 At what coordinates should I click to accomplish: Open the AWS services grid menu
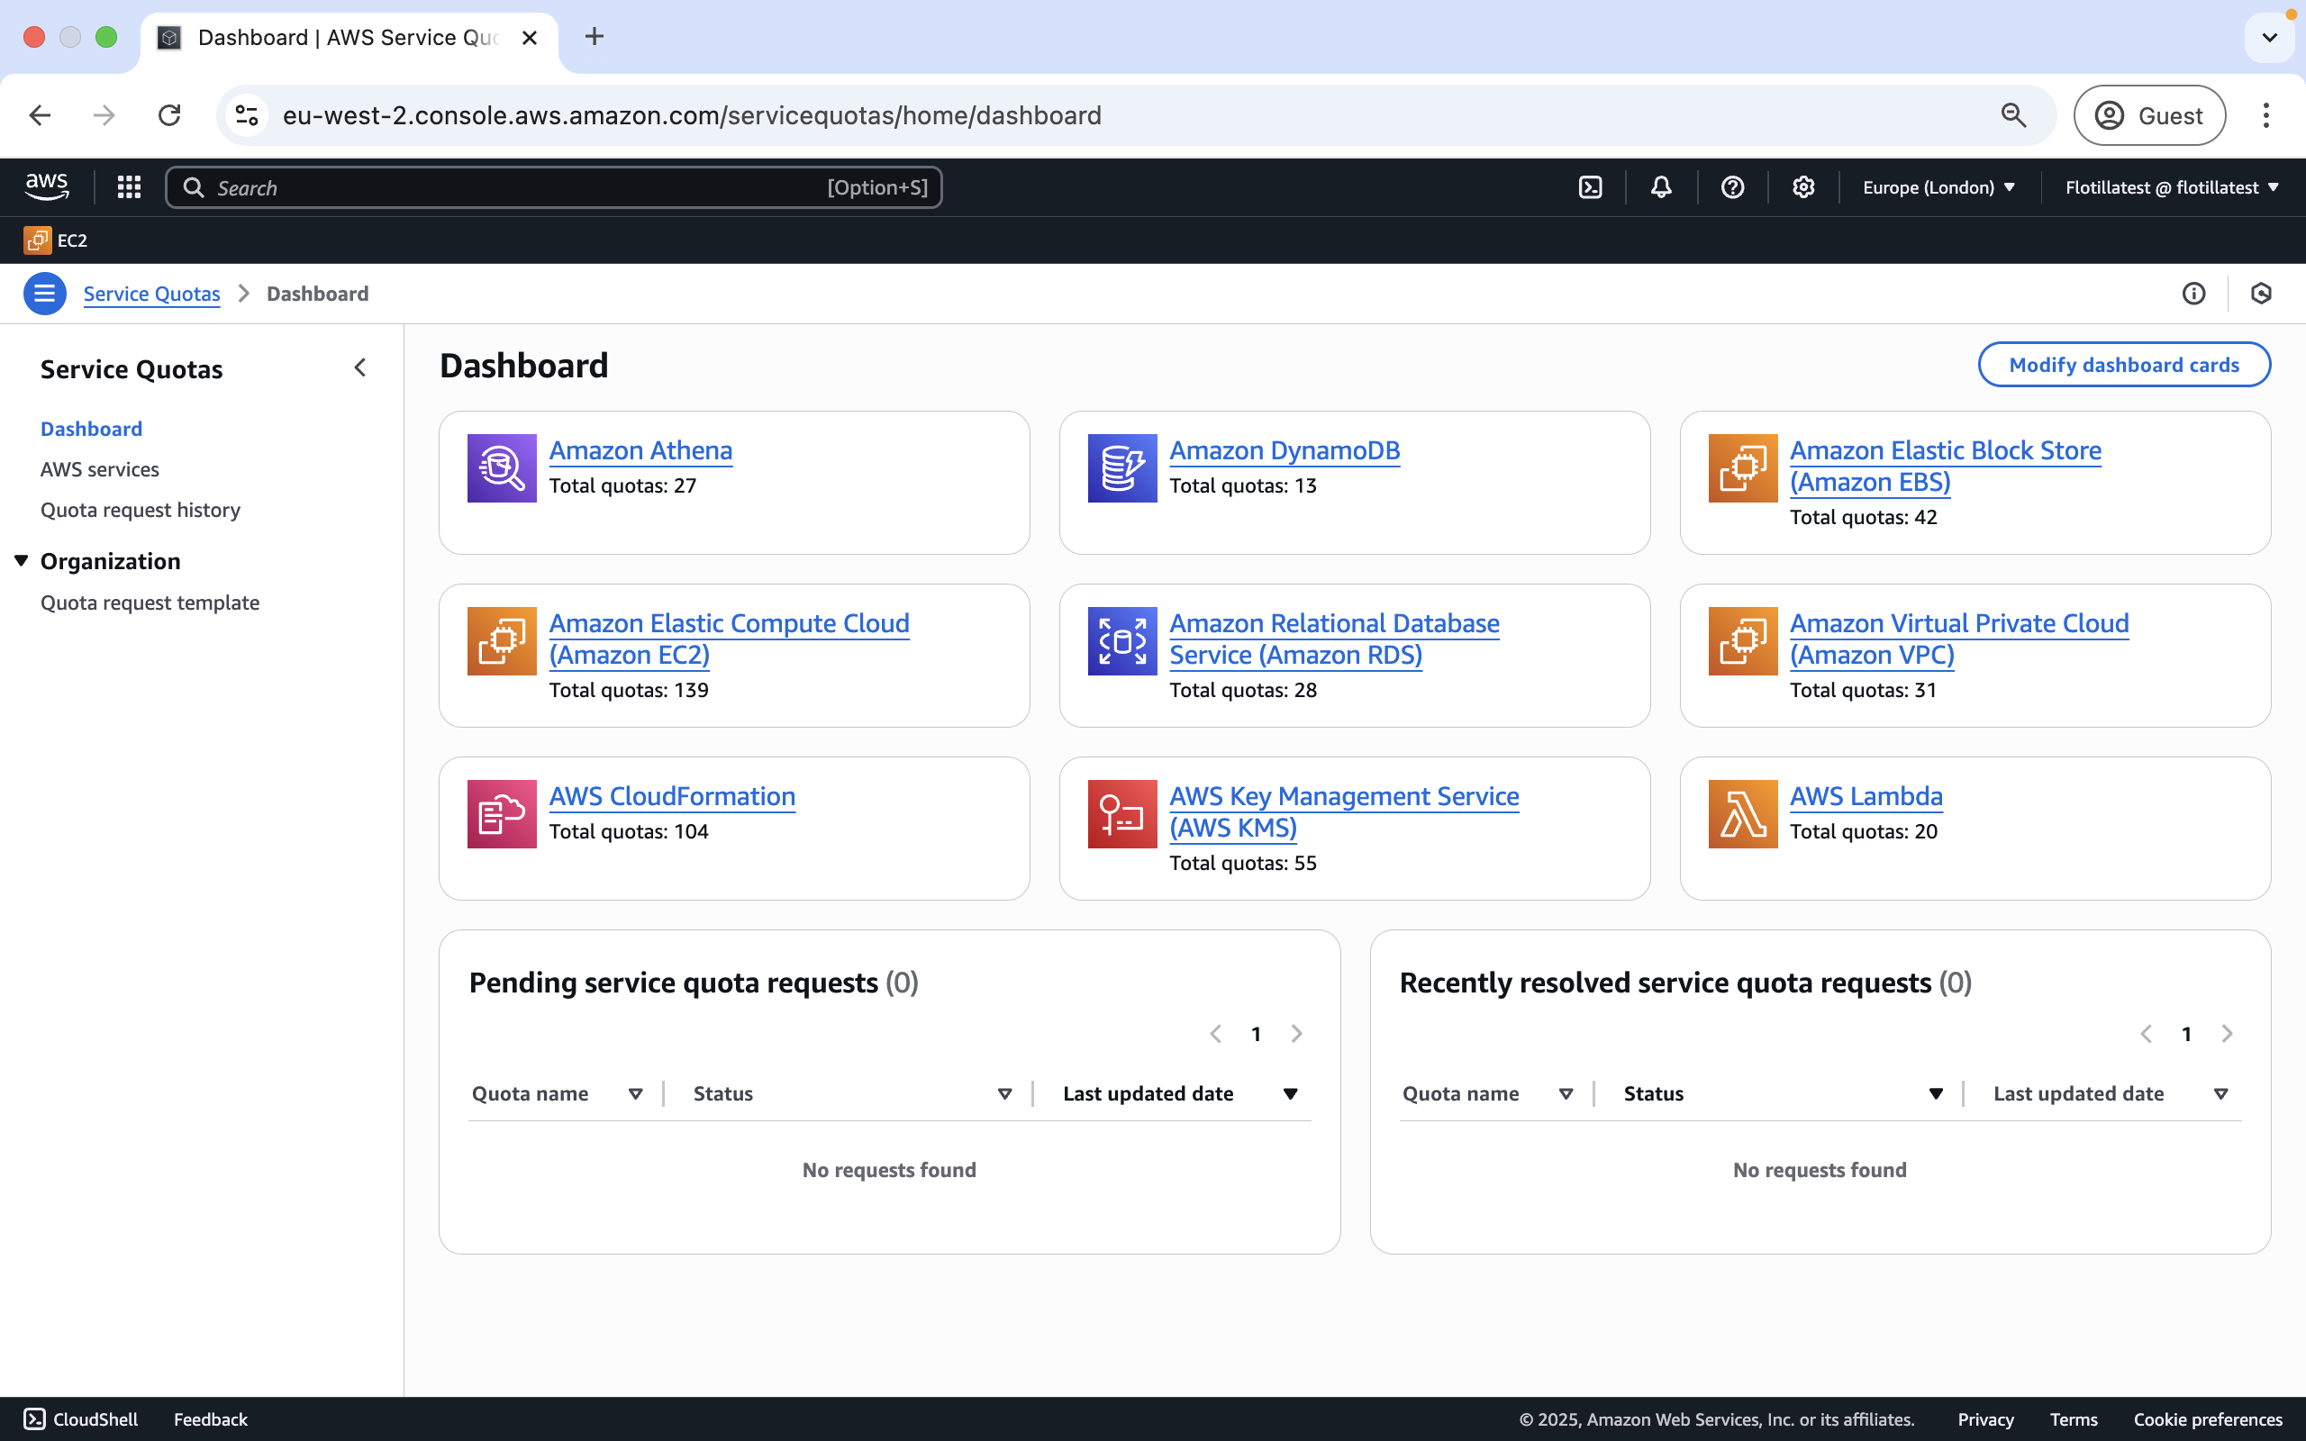click(x=129, y=187)
